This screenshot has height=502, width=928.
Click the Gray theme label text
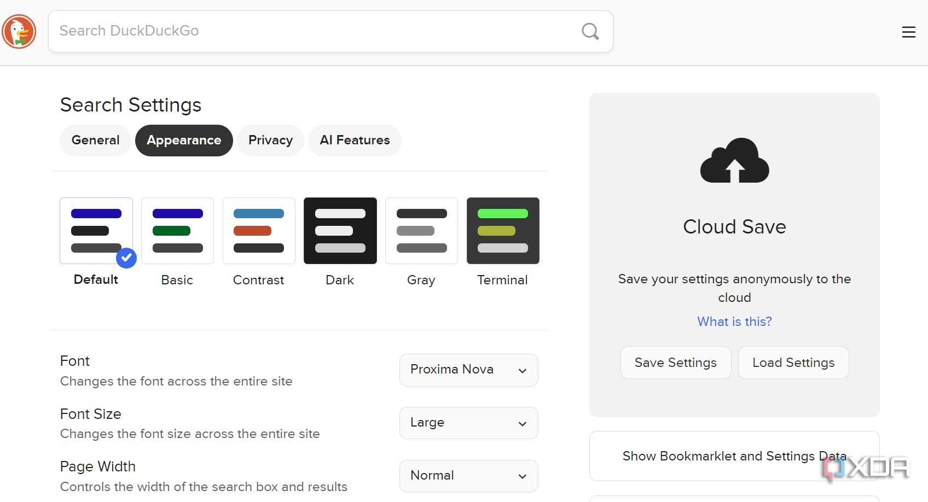click(x=421, y=280)
